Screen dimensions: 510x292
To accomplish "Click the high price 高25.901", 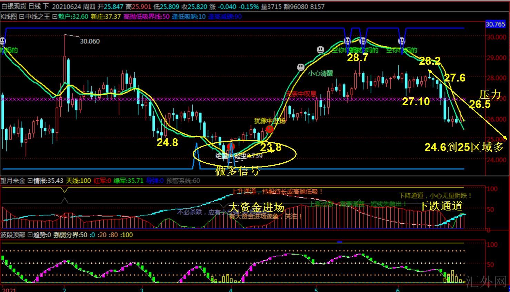I will click(139, 7).
